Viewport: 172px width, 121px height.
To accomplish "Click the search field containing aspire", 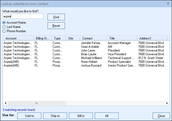I will (23, 16).
